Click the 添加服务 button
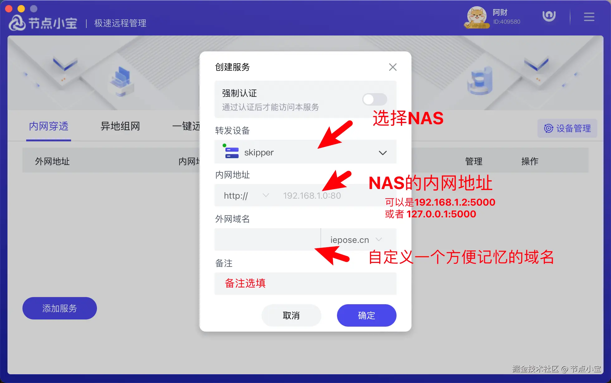611x383 pixels. coord(60,308)
